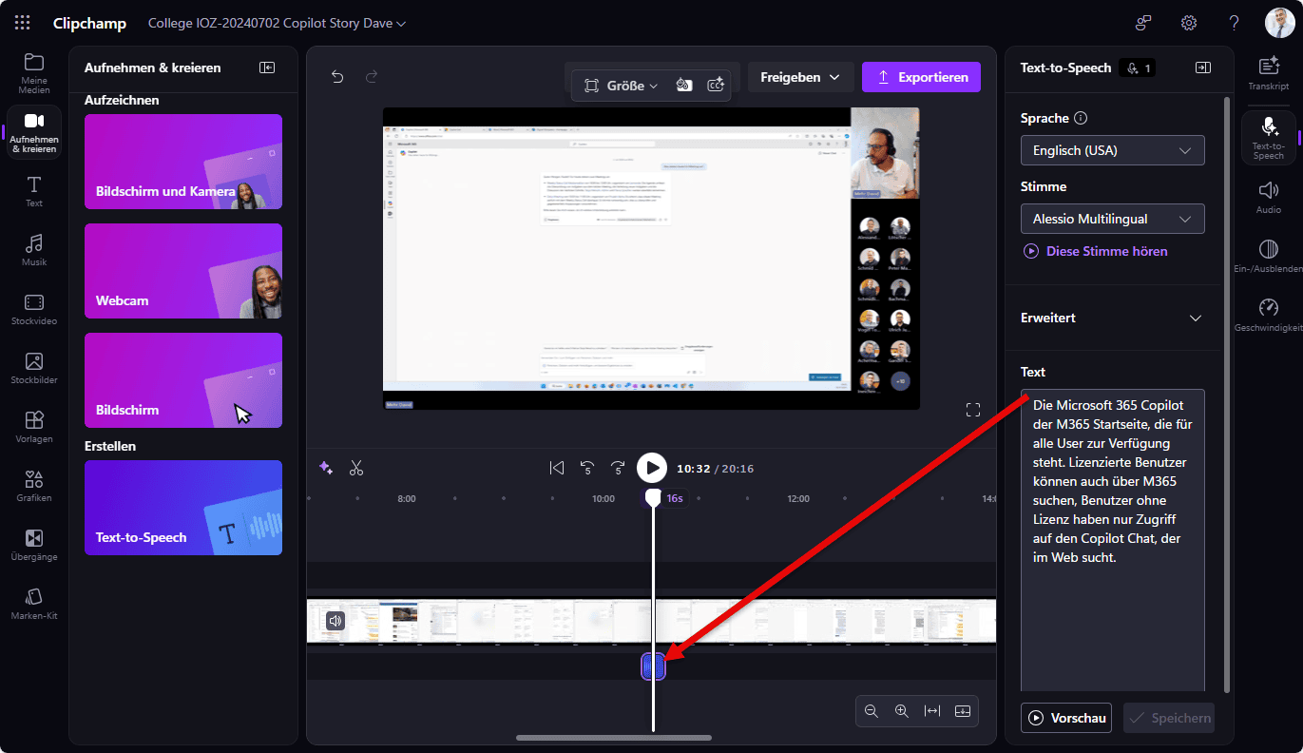This screenshot has height=753, width=1303.
Task: Switch to the Musik sidebar tab
Action: click(34, 250)
